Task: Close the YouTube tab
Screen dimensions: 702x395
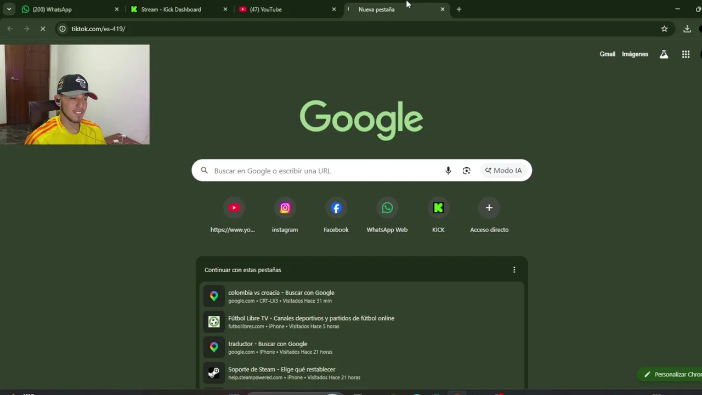Action: [334, 9]
